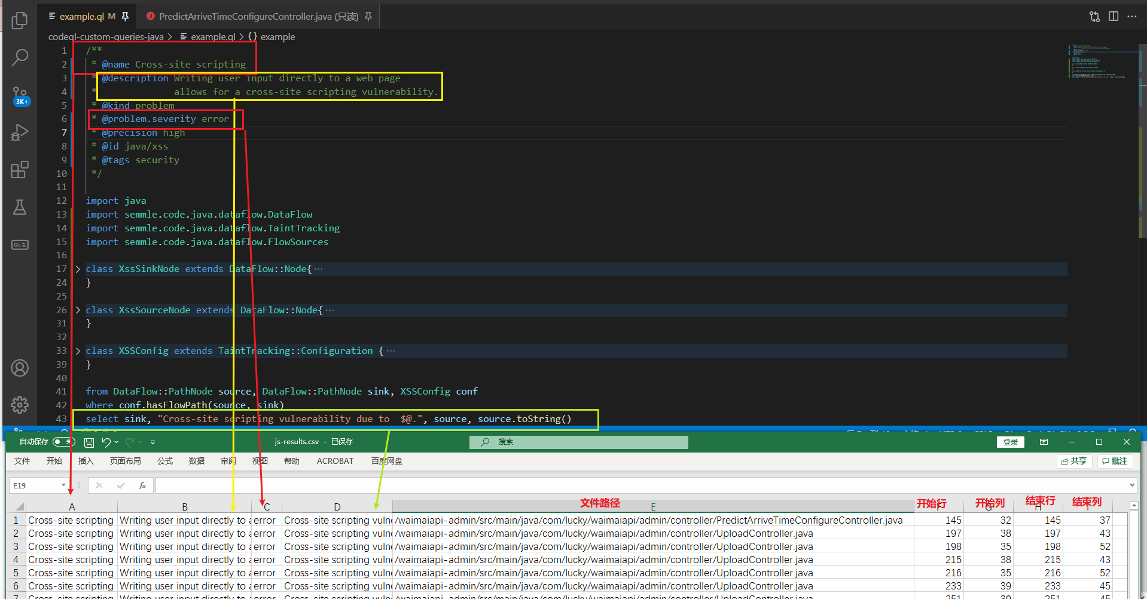The image size is (1147, 599).
Task: Open the Excel 帮助 ribbon tab
Action: [x=292, y=461]
